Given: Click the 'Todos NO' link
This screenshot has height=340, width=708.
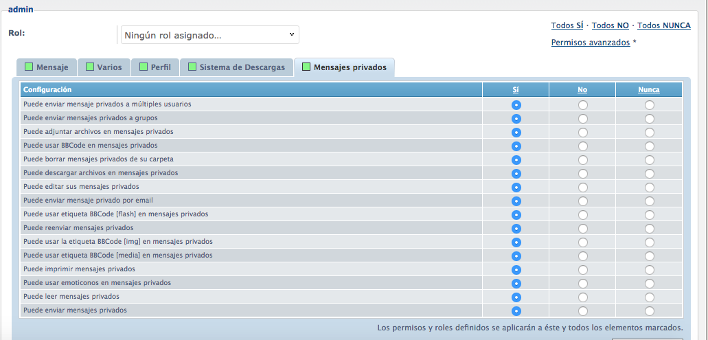Looking at the screenshot, I should coord(610,25).
